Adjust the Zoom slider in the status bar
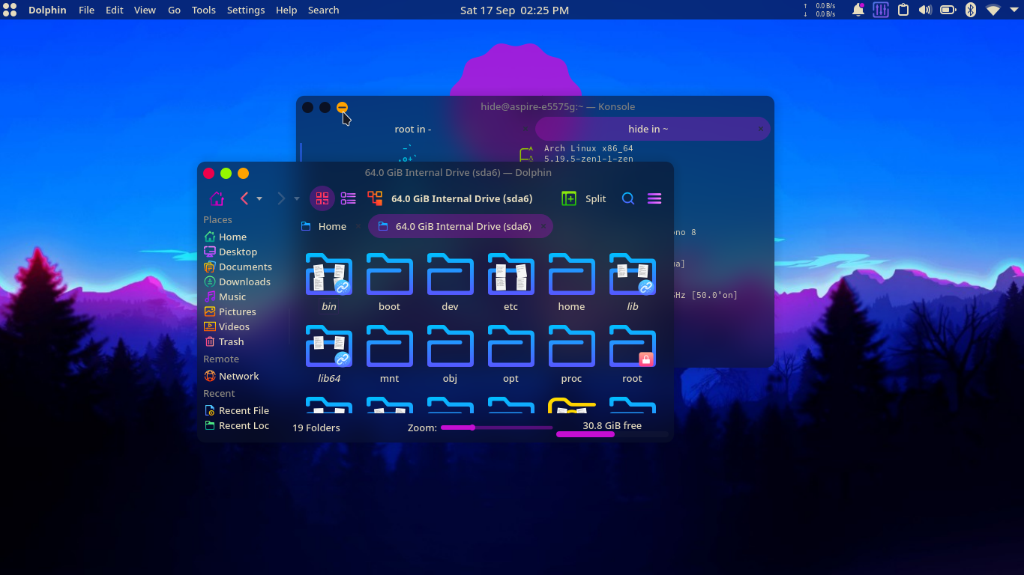1024x575 pixels. coord(472,428)
